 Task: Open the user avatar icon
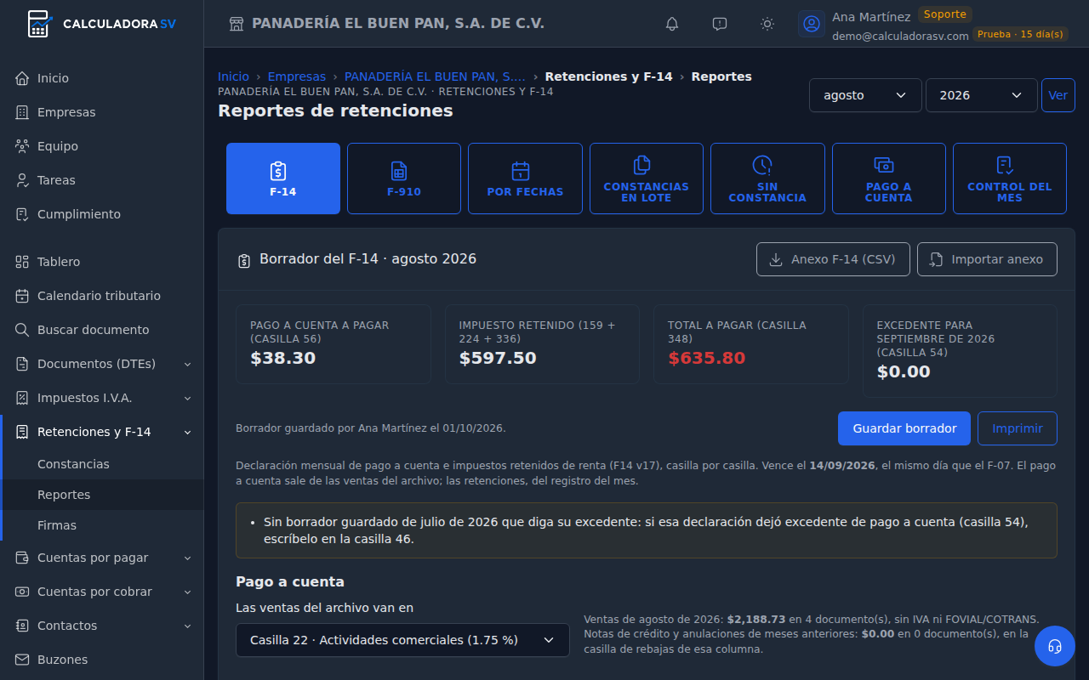[x=812, y=24]
